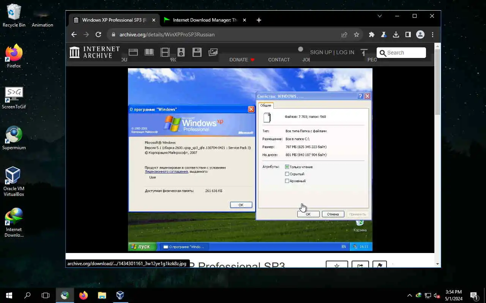This screenshot has width=486, height=303.
Task: Click the Share item button below preview
Action: click(360, 264)
